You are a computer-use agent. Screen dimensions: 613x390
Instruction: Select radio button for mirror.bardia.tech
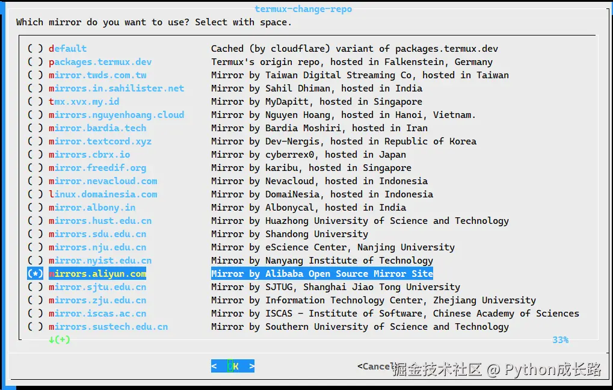tap(35, 128)
